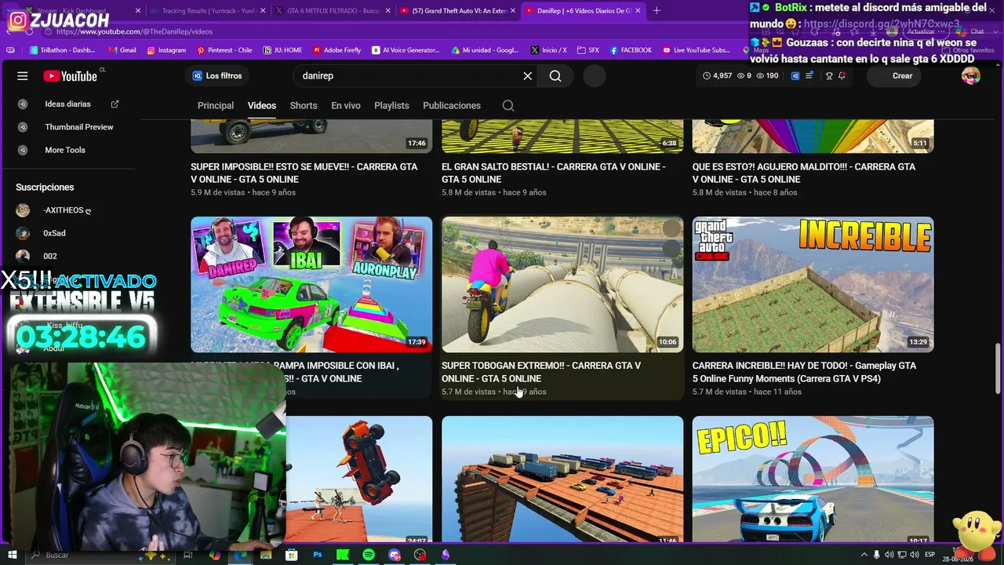Open Discord from the taskbar
The height and width of the screenshot is (565, 1004).
tap(395, 555)
